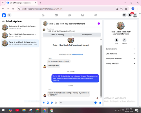Search in conversation using Search icon

(x=124, y=40)
